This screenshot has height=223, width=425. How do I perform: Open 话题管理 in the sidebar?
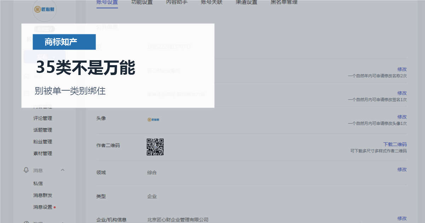point(43,130)
